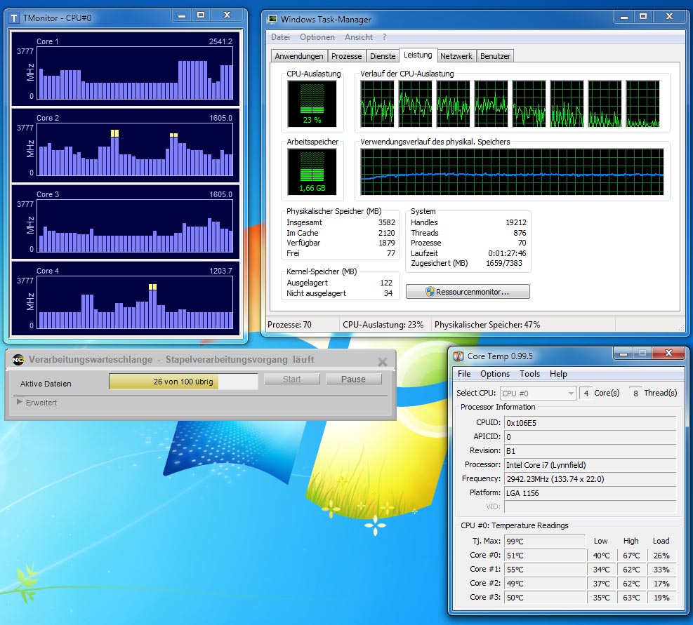Click the Arbeitsspeicher 1,66 GB gauge

(312, 172)
